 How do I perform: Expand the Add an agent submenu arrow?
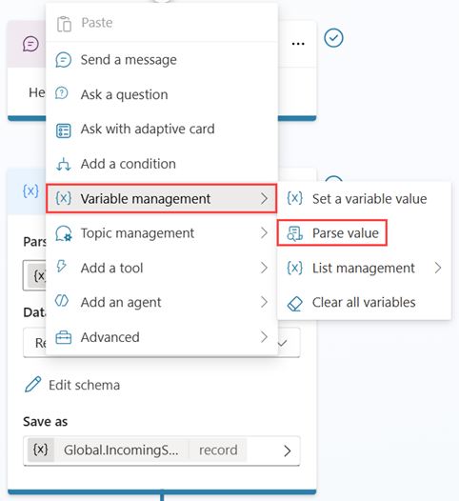coord(264,302)
